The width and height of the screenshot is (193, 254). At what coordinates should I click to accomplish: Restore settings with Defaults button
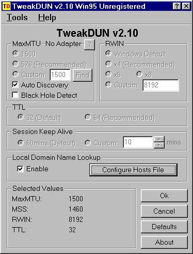[164, 227]
